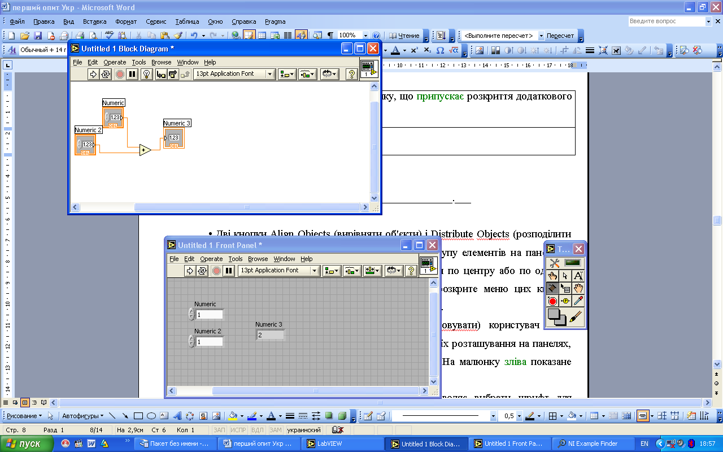
Task: Select Object Shortcut Menu tool
Action: (x=565, y=288)
